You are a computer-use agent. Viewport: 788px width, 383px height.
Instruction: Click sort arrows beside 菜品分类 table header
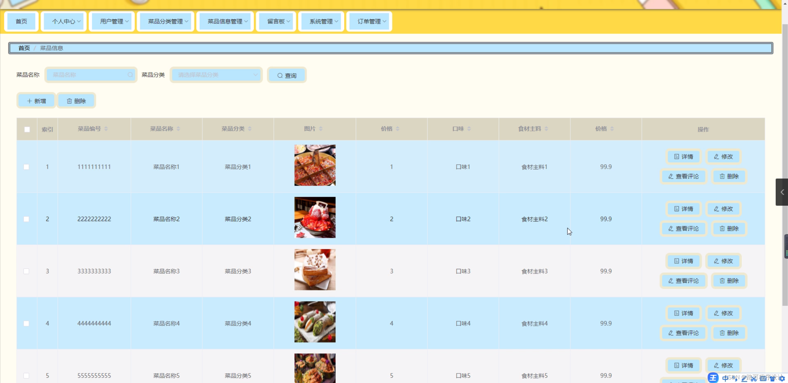click(x=250, y=129)
